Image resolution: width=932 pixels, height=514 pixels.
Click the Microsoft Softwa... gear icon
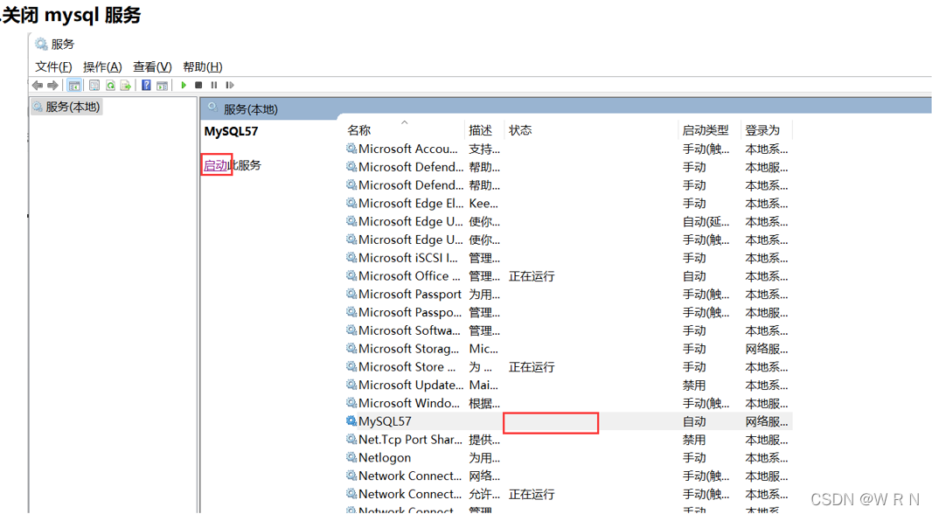[351, 330]
